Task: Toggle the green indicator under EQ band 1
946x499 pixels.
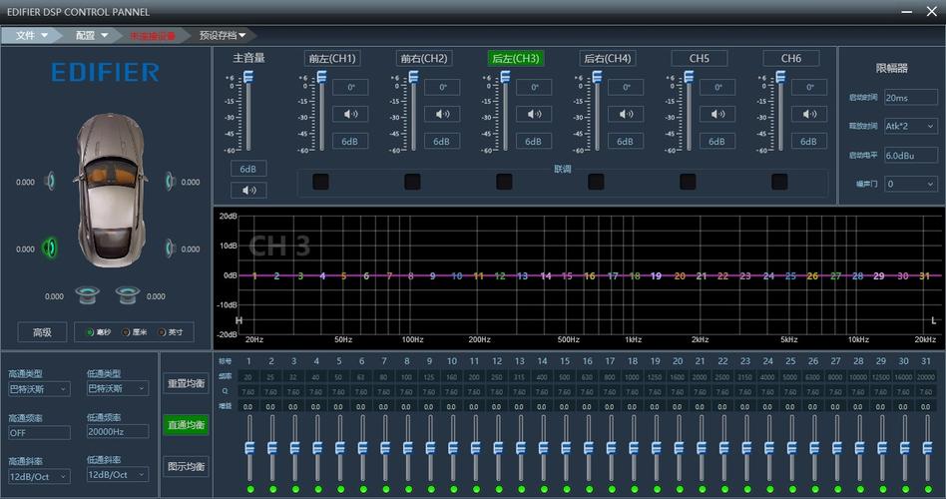Action: coord(250,489)
